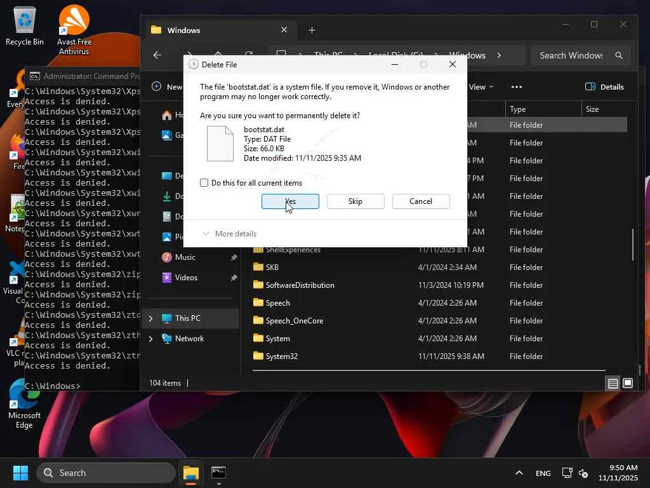Select the SoftwareDistribution folder
Image resolution: width=650 pixels, height=488 pixels.
pyautogui.click(x=300, y=285)
